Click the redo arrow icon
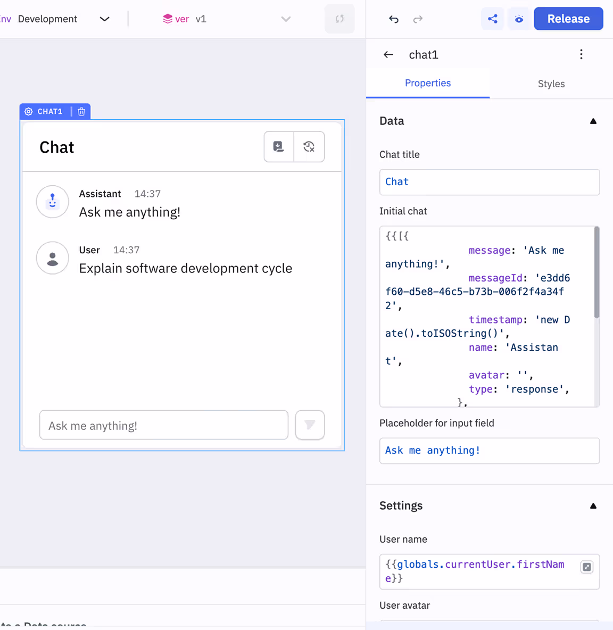This screenshot has width=613, height=630. coord(418,19)
